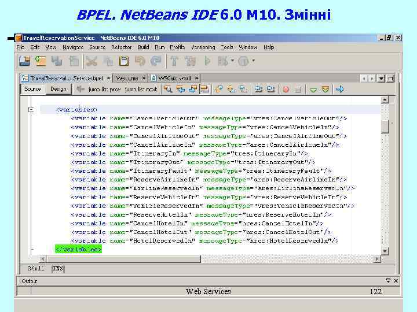This screenshot has height=312, width=417.
Task: Open the Profile project dropdown arrow
Action: pyautogui.click(x=254, y=61)
